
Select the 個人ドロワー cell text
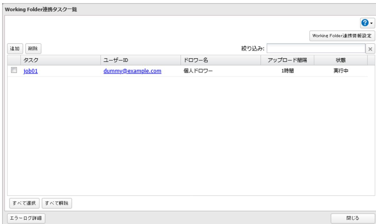[198, 71]
